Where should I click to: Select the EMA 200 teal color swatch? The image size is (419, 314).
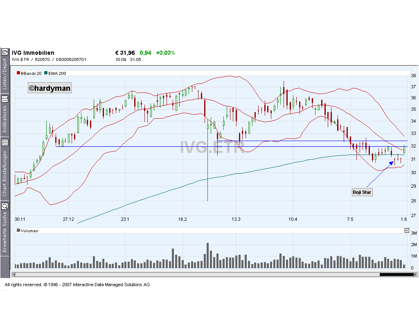(46, 73)
